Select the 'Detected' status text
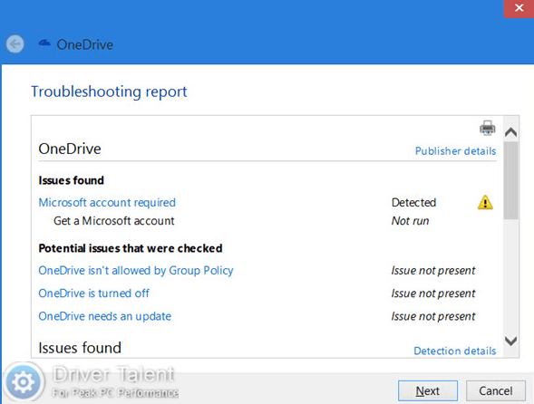 (x=413, y=203)
